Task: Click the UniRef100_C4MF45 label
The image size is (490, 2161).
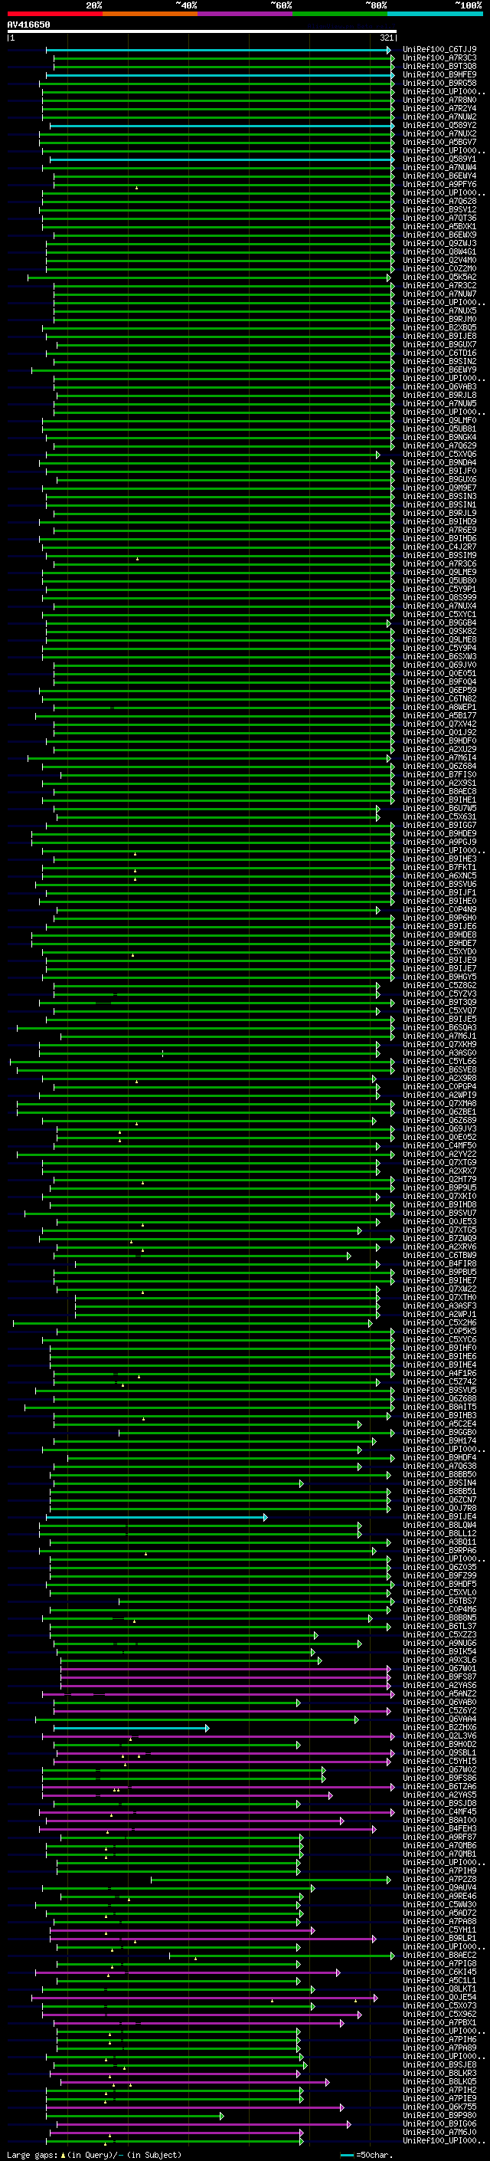Action: tap(439, 1812)
